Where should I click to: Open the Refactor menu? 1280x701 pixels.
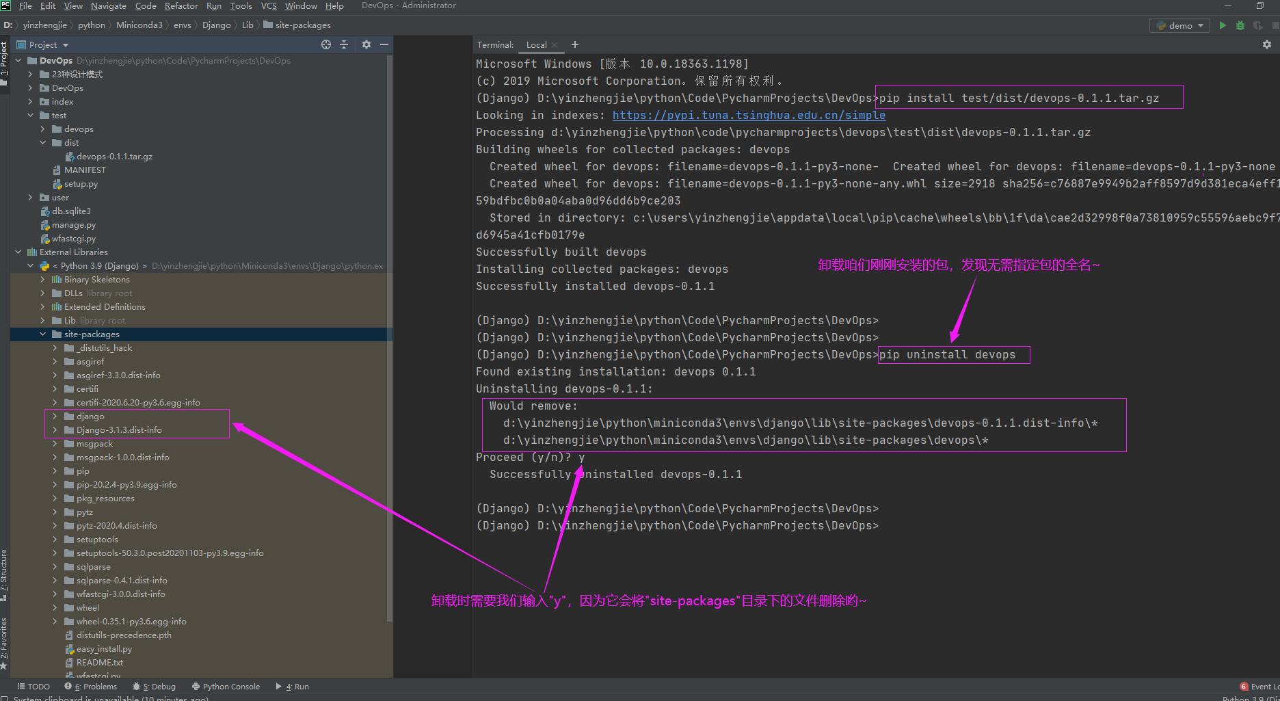pos(181,6)
